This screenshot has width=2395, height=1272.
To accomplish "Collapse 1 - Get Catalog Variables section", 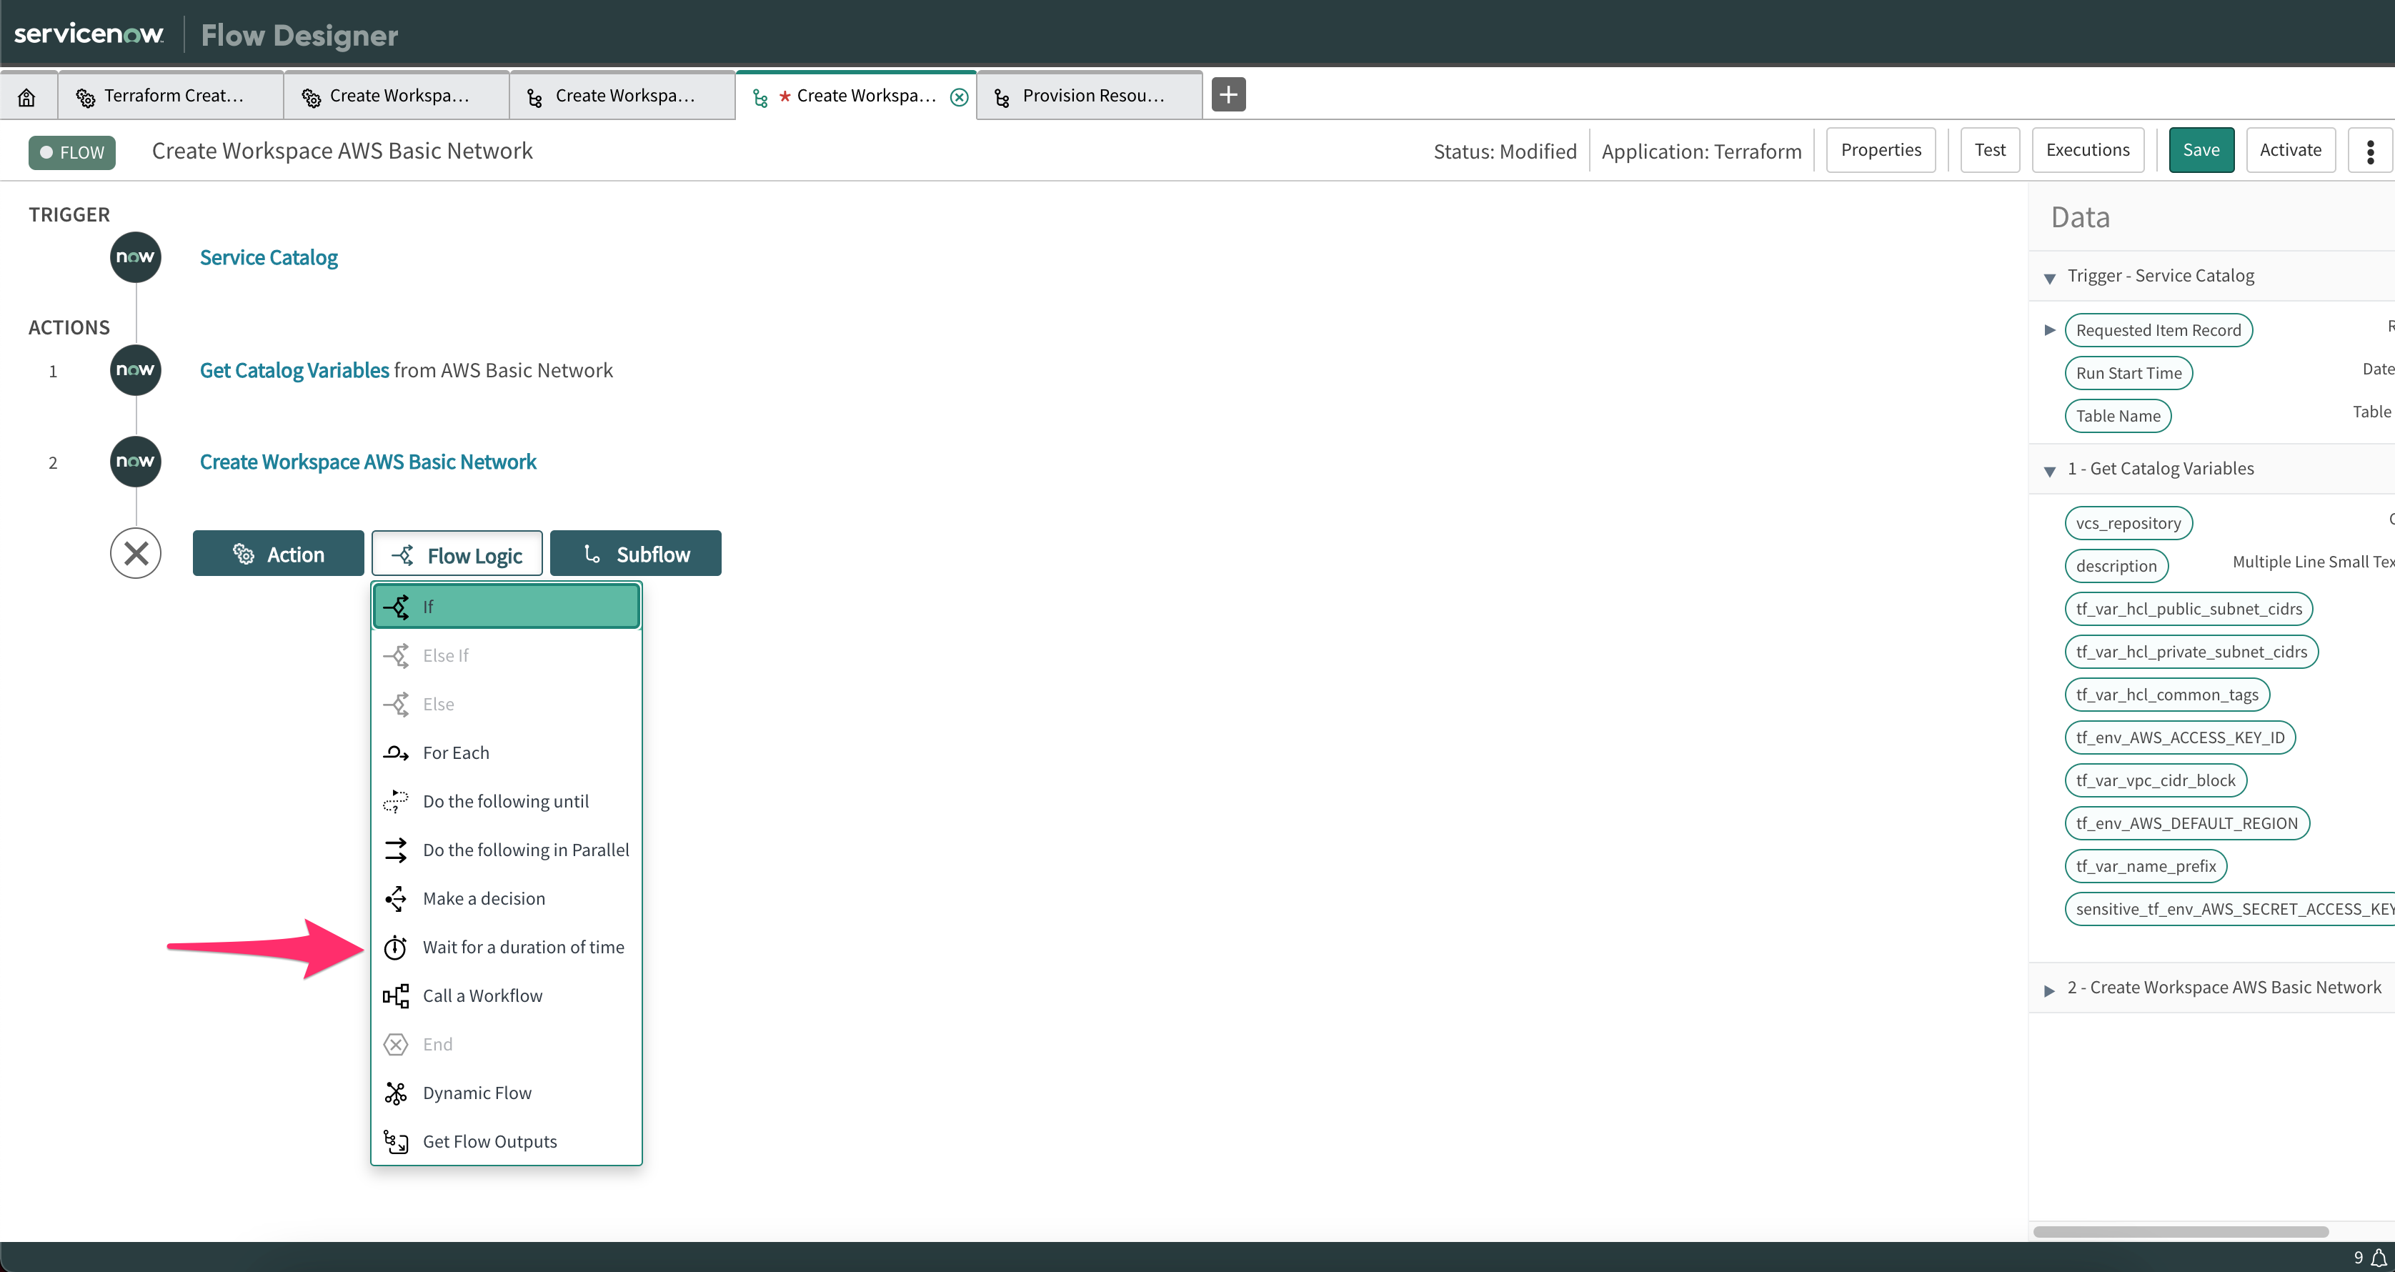I will point(2049,470).
